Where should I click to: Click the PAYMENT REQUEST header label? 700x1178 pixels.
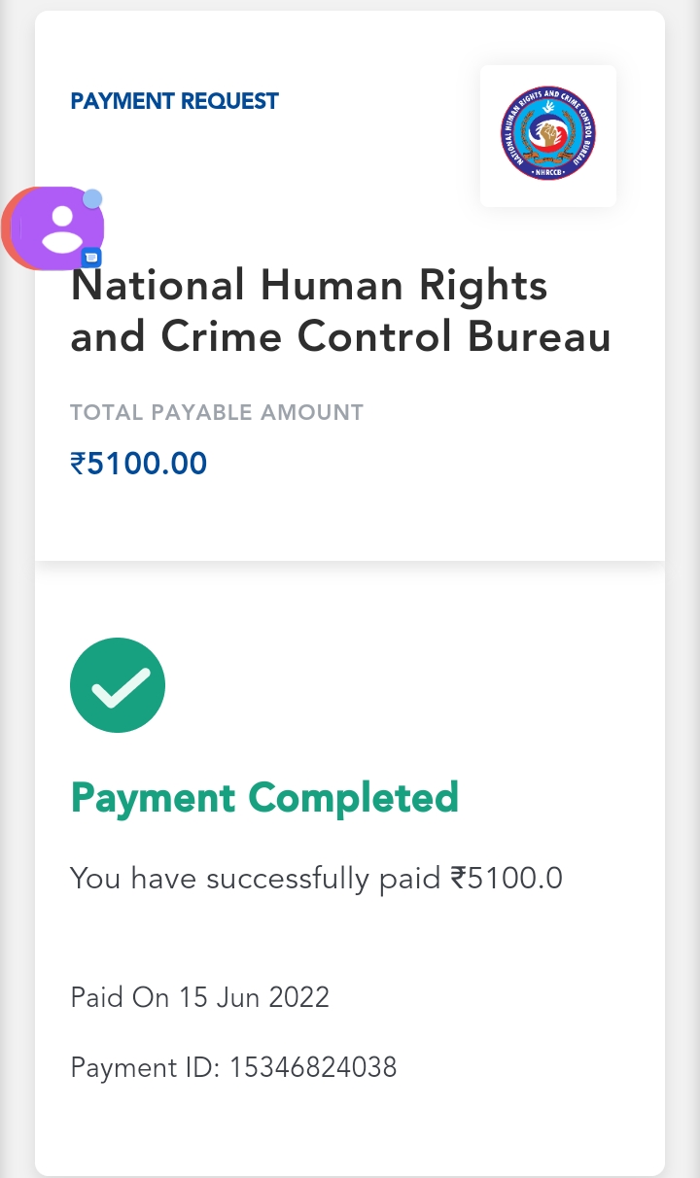175,101
